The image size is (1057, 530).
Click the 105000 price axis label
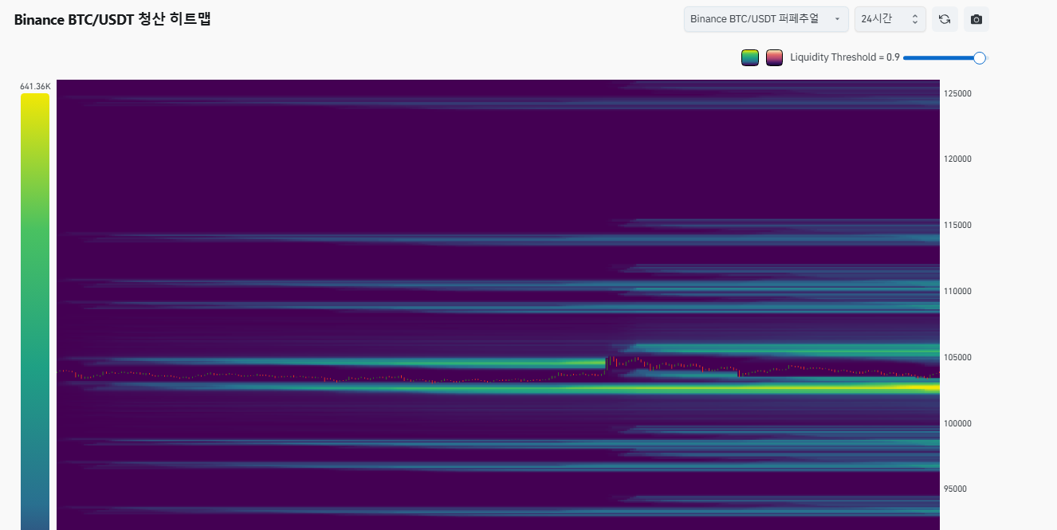(957, 357)
